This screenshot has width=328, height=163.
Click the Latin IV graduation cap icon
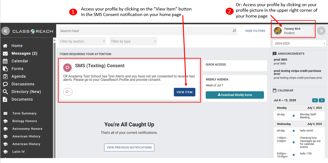pos(6,152)
